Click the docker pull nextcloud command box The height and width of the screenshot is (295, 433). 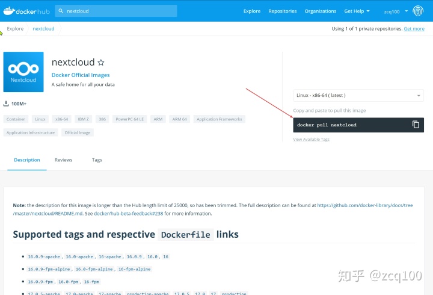[358, 125]
